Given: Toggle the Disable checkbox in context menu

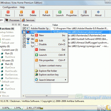Looking at the screenshot, I should point(37,44).
